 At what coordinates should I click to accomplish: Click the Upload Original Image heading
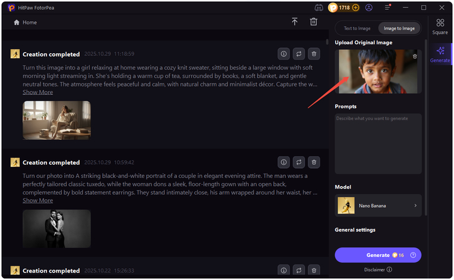[363, 42]
